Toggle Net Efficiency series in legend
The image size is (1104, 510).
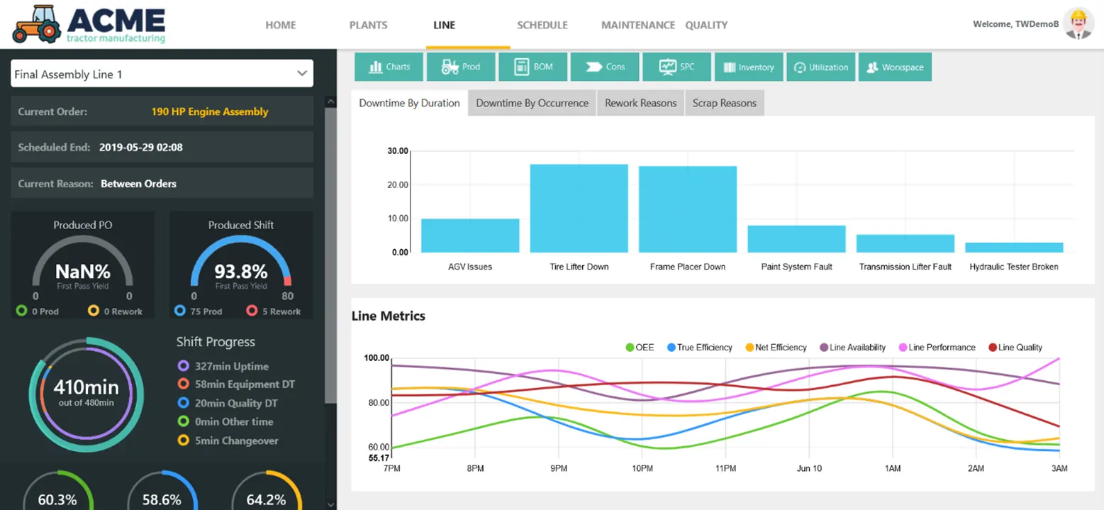776,348
